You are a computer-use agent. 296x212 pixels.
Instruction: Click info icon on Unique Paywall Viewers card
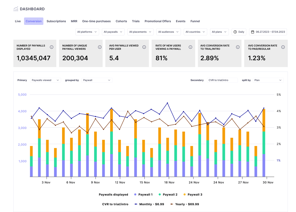(x=100, y=47)
